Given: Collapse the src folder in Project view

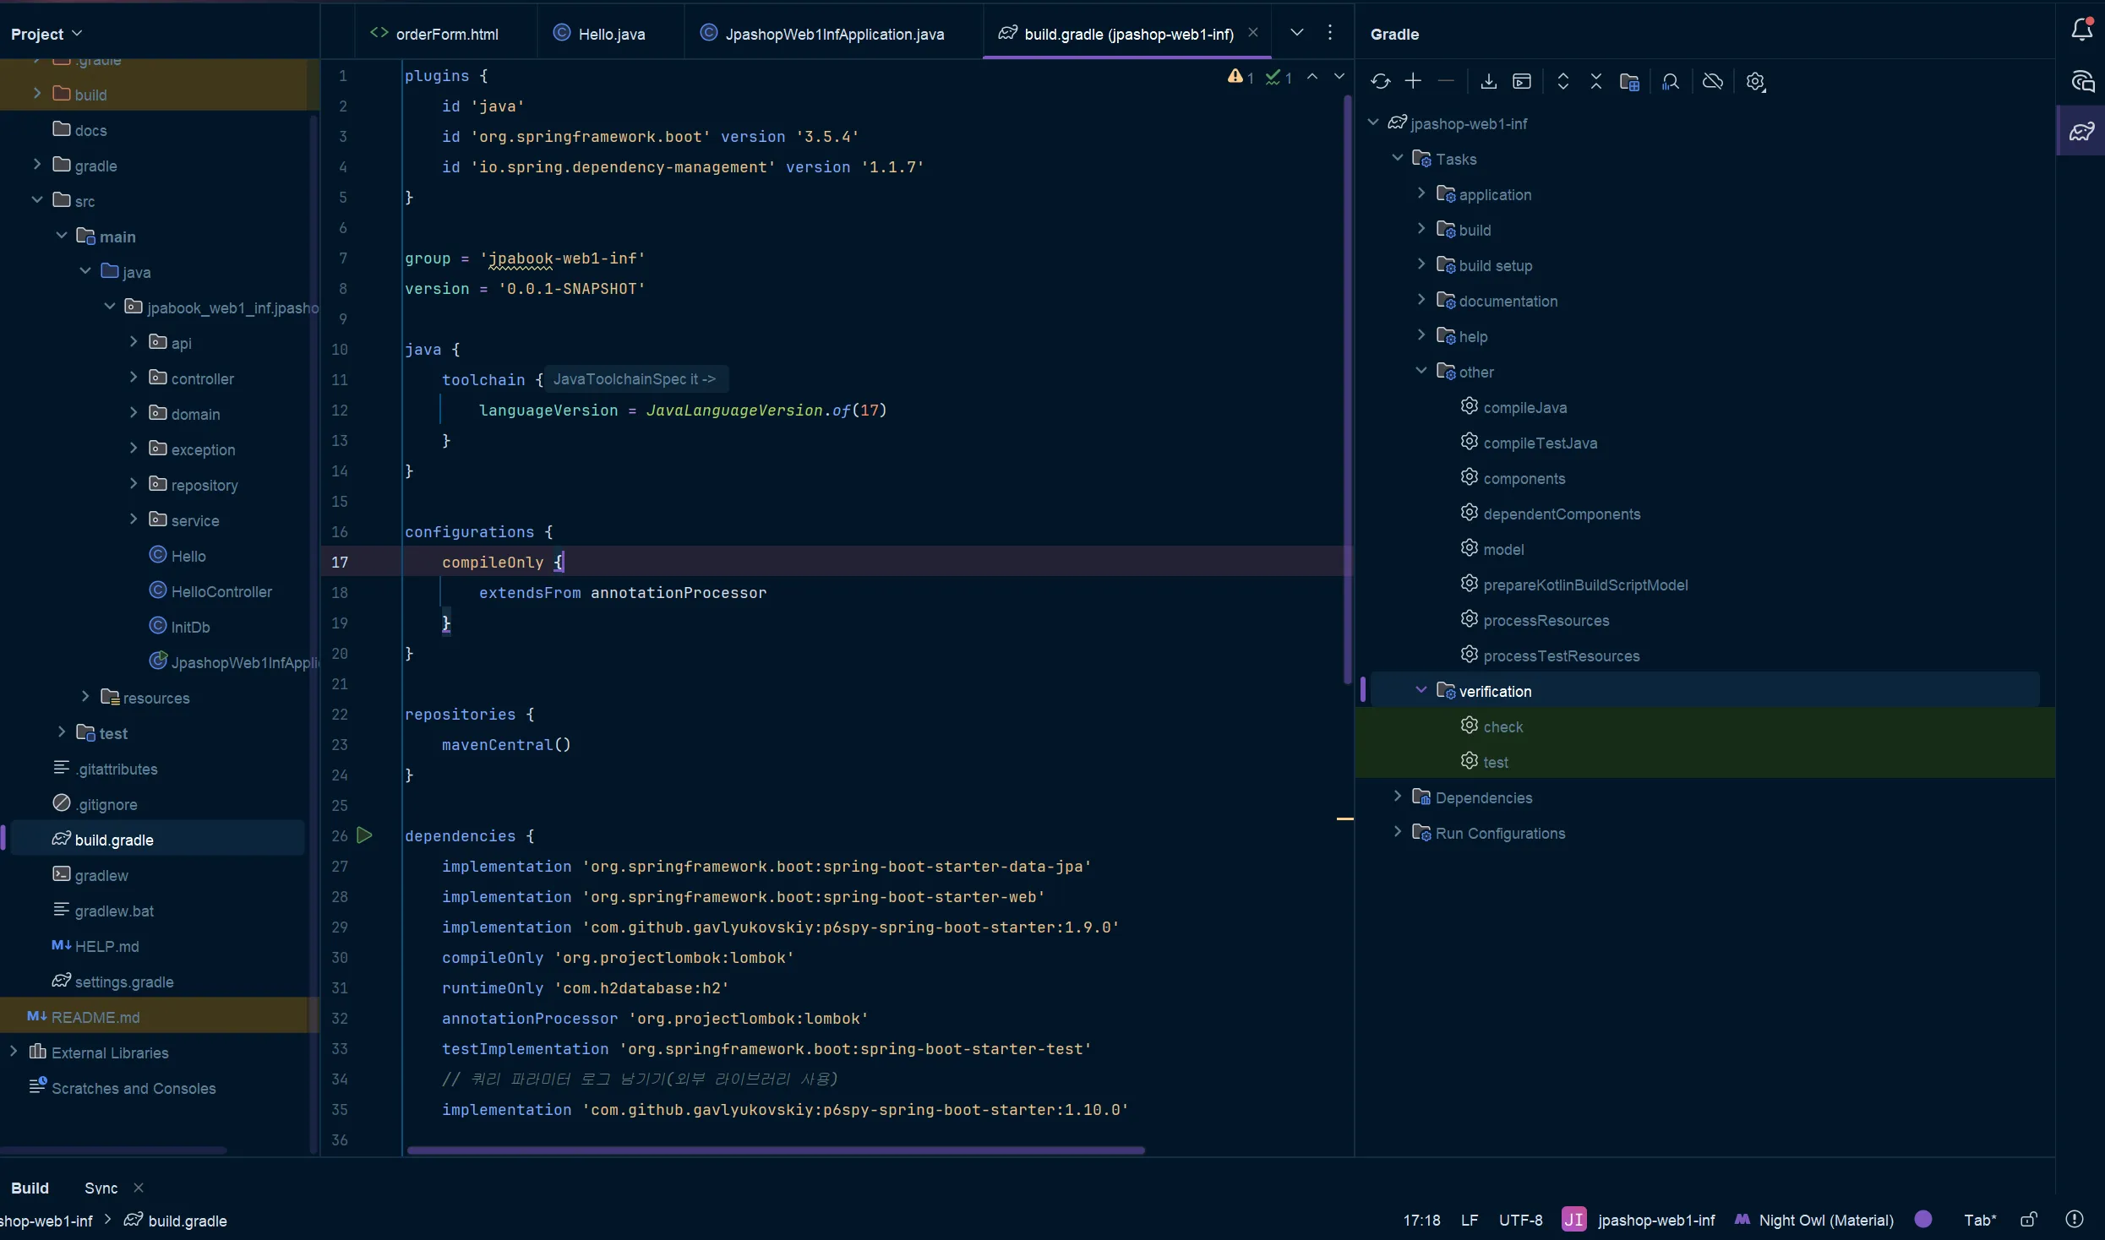Looking at the screenshot, I should (x=37, y=199).
